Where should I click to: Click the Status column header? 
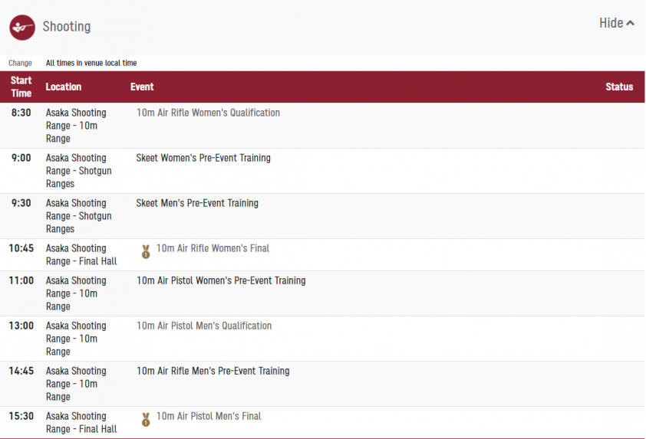click(619, 87)
